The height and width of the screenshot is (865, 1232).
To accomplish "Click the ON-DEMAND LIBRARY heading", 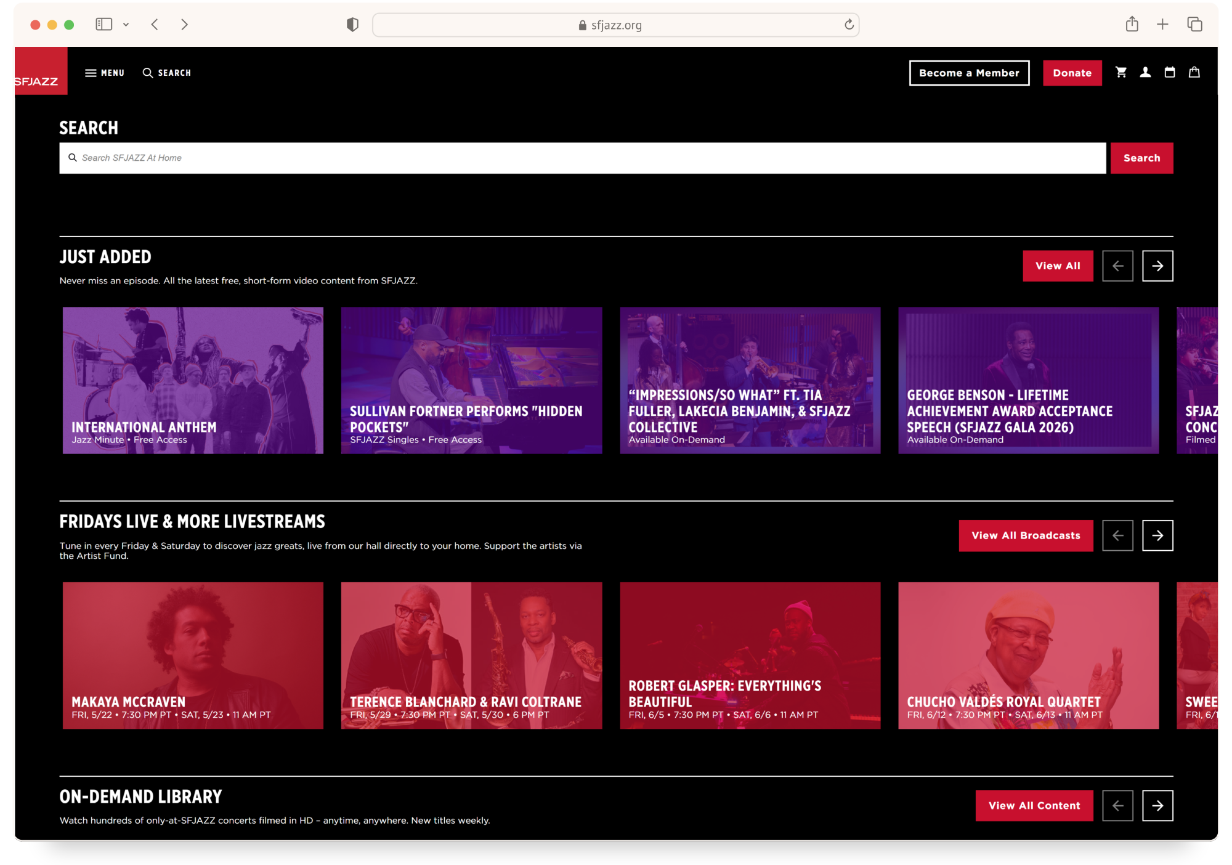I will [x=140, y=797].
